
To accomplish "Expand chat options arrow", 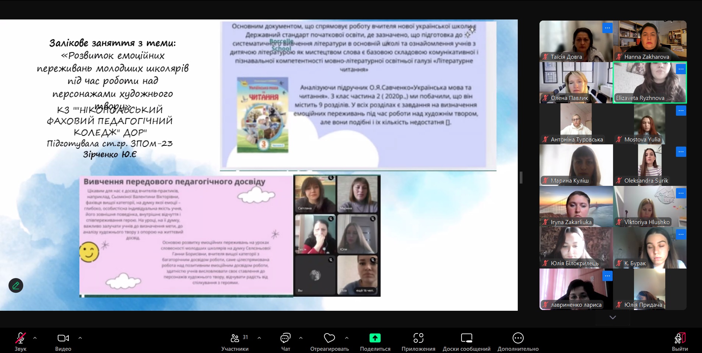I will coord(301,338).
